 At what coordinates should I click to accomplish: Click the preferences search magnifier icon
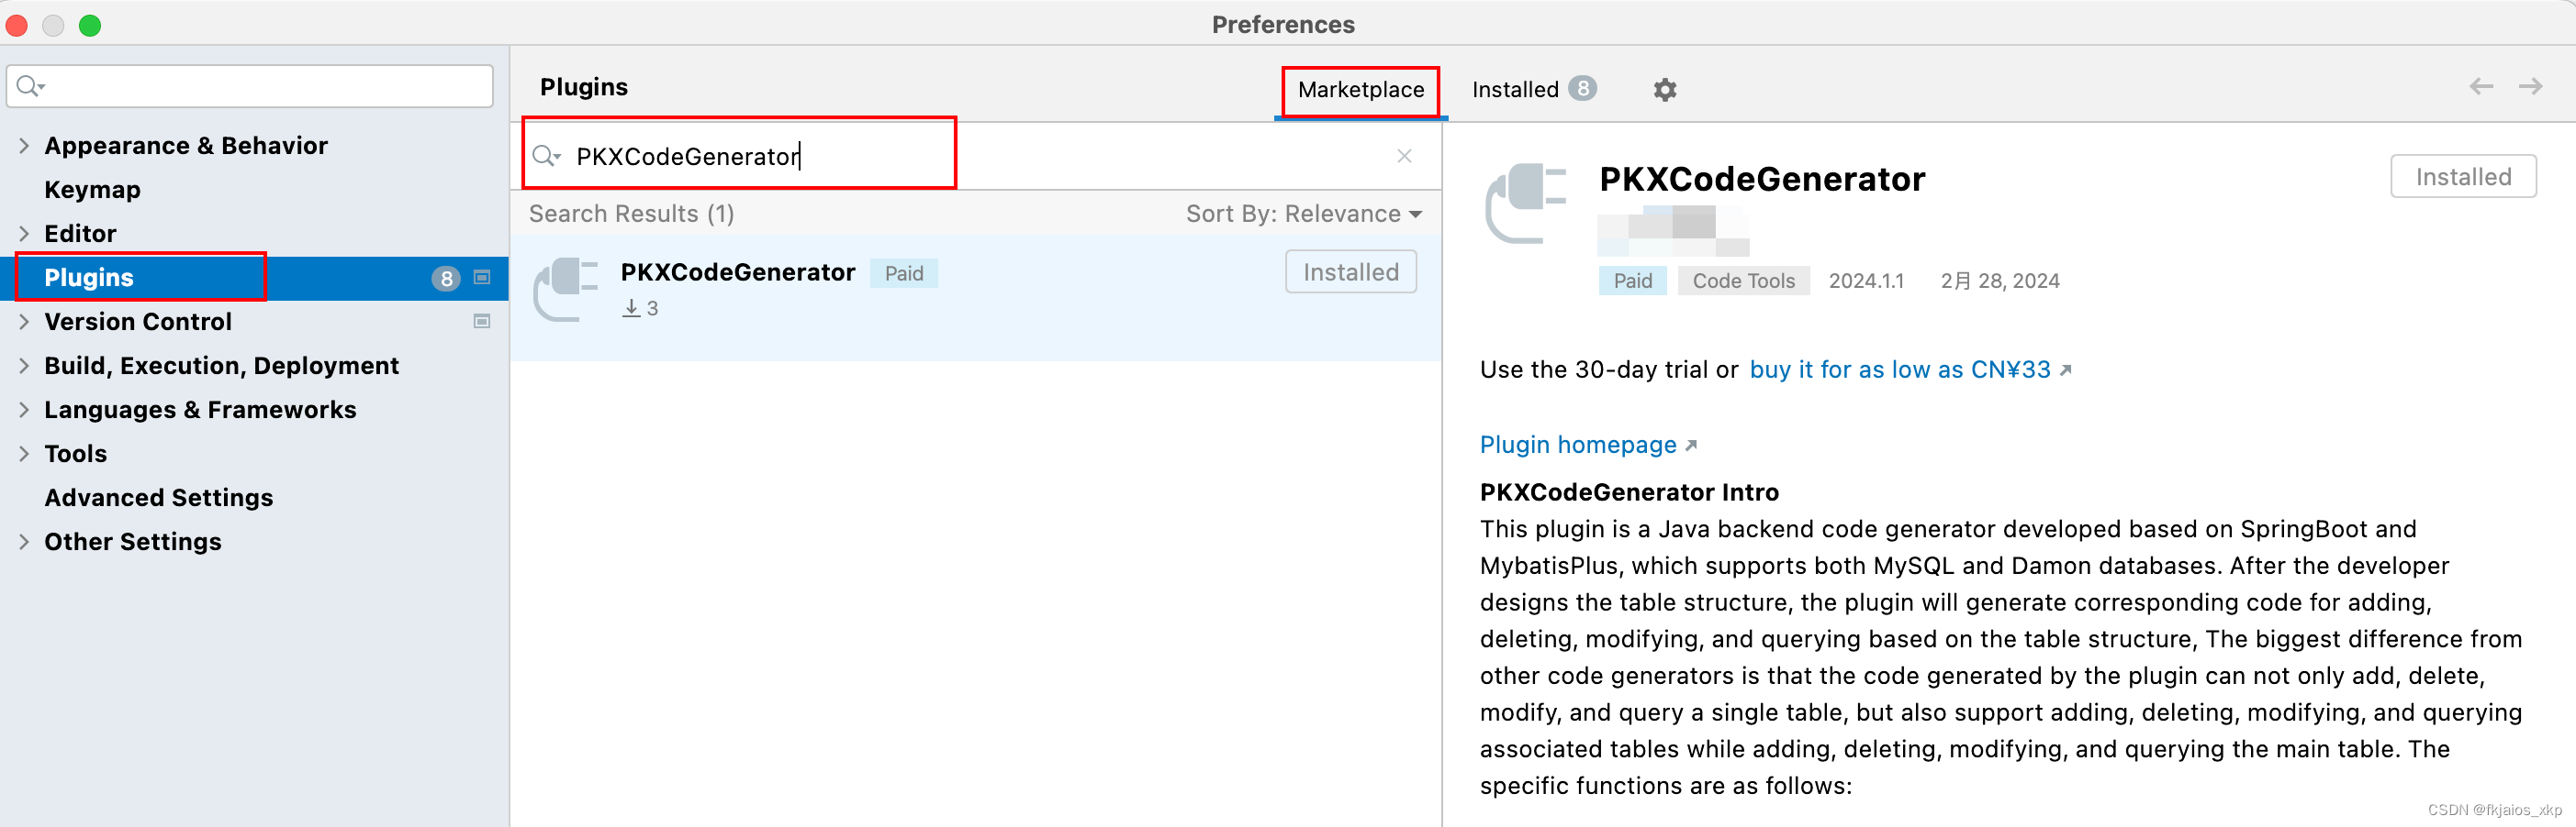pyautogui.click(x=31, y=86)
